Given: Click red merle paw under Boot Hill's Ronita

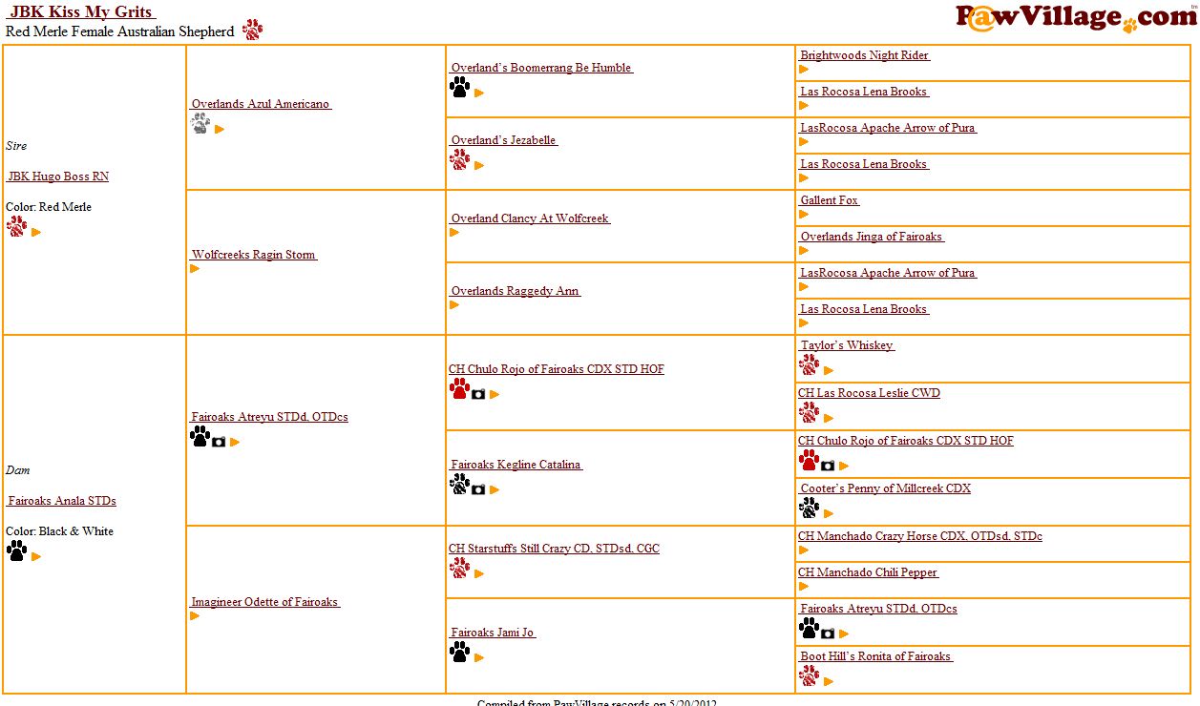Looking at the screenshot, I should coord(809,675).
